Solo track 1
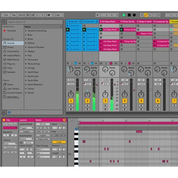The width and height of the screenshot is (178, 178). (x=71, y=106)
